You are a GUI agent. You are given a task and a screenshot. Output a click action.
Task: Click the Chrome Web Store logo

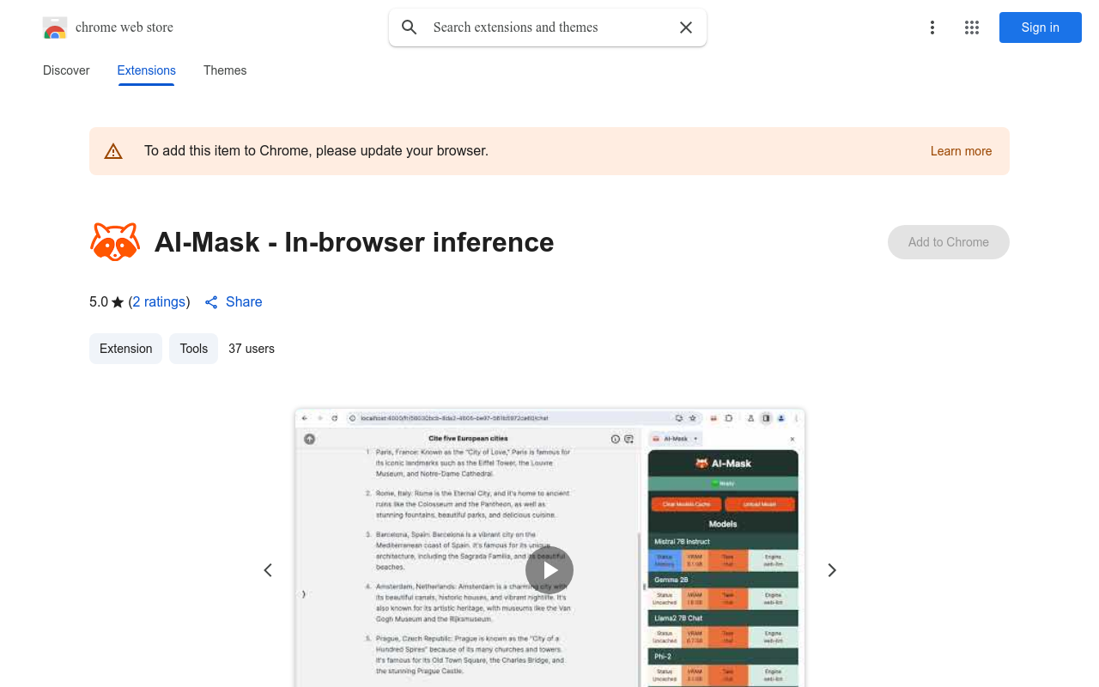(x=55, y=27)
